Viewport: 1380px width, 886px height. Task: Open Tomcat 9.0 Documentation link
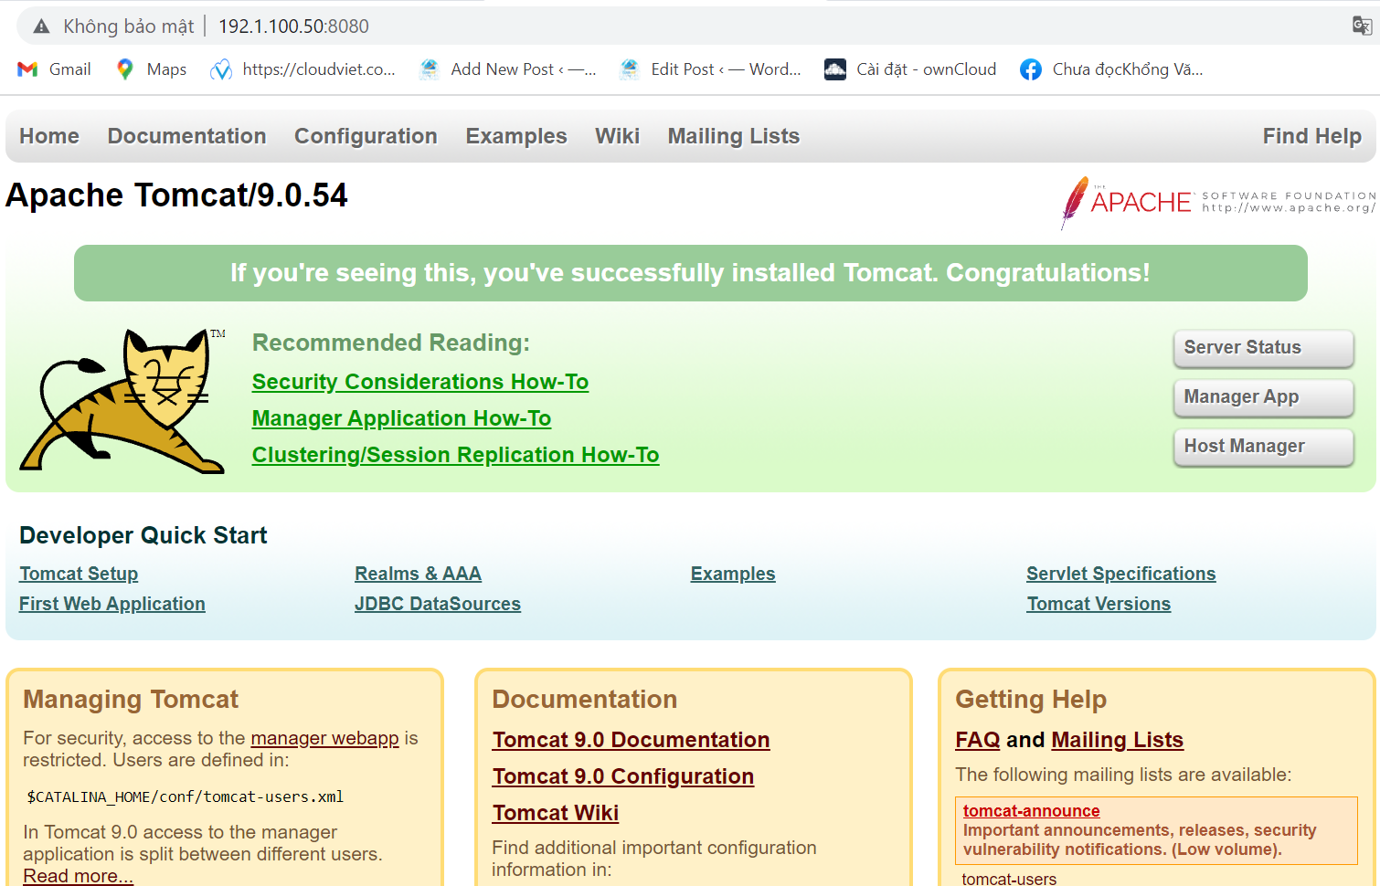[x=631, y=740]
